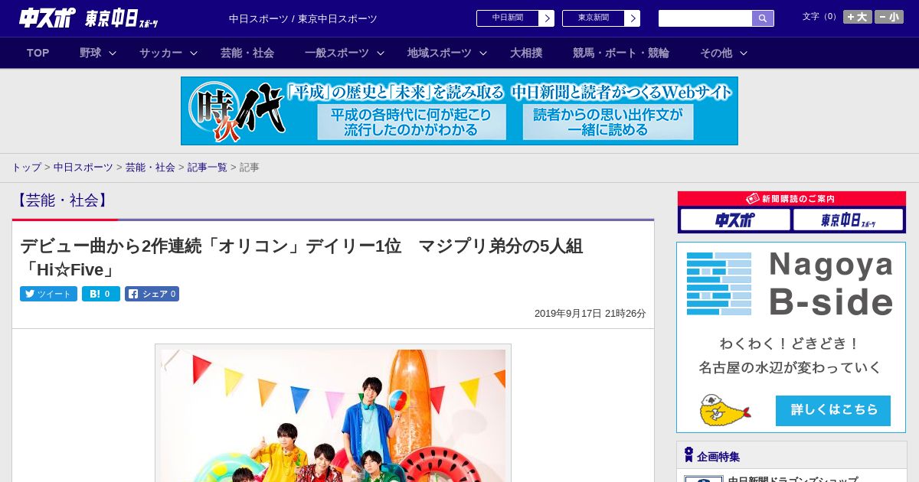The width and height of the screenshot is (919, 482).
Task: Open the その他 menu item
Action: [716, 53]
